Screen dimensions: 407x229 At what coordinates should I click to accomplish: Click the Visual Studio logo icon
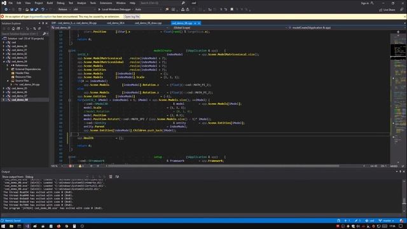pos(4,3)
